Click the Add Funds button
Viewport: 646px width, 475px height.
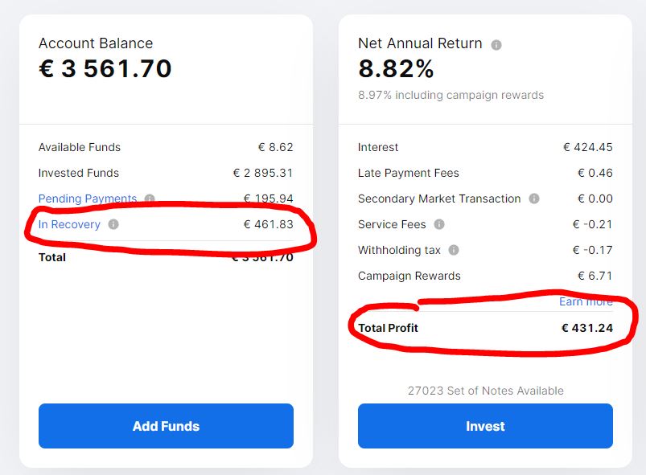(166, 426)
